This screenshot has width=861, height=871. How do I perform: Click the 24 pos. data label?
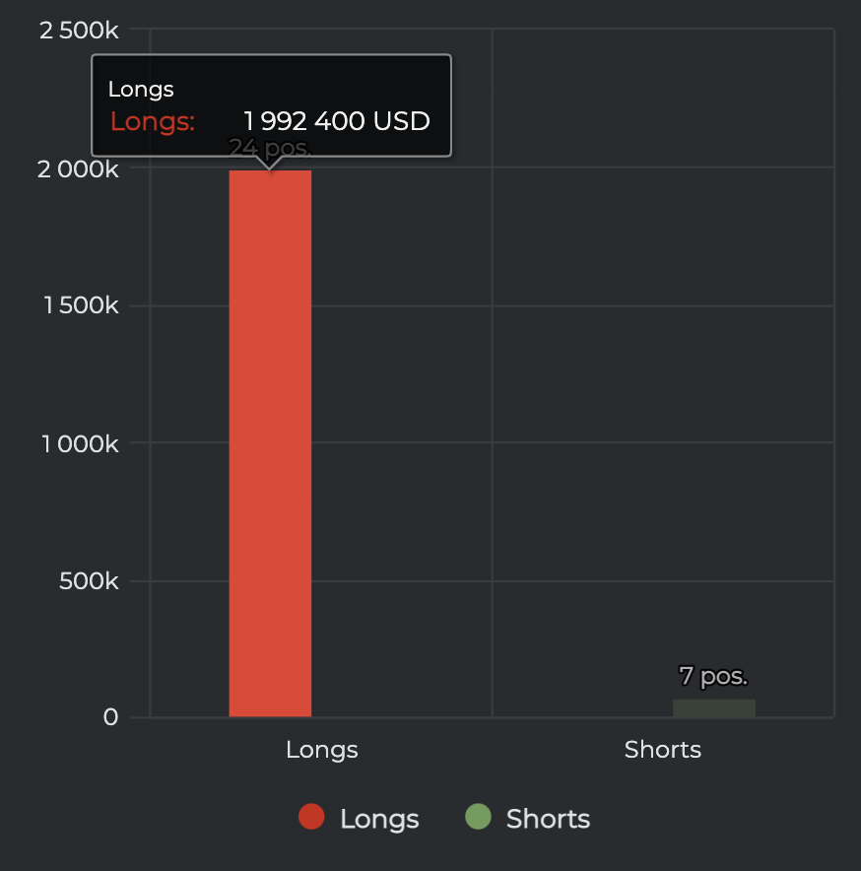pos(270,148)
